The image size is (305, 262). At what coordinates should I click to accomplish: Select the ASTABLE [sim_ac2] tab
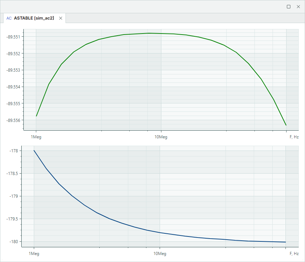tap(34, 18)
